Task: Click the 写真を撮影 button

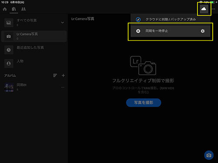Action: tap(143, 103)
